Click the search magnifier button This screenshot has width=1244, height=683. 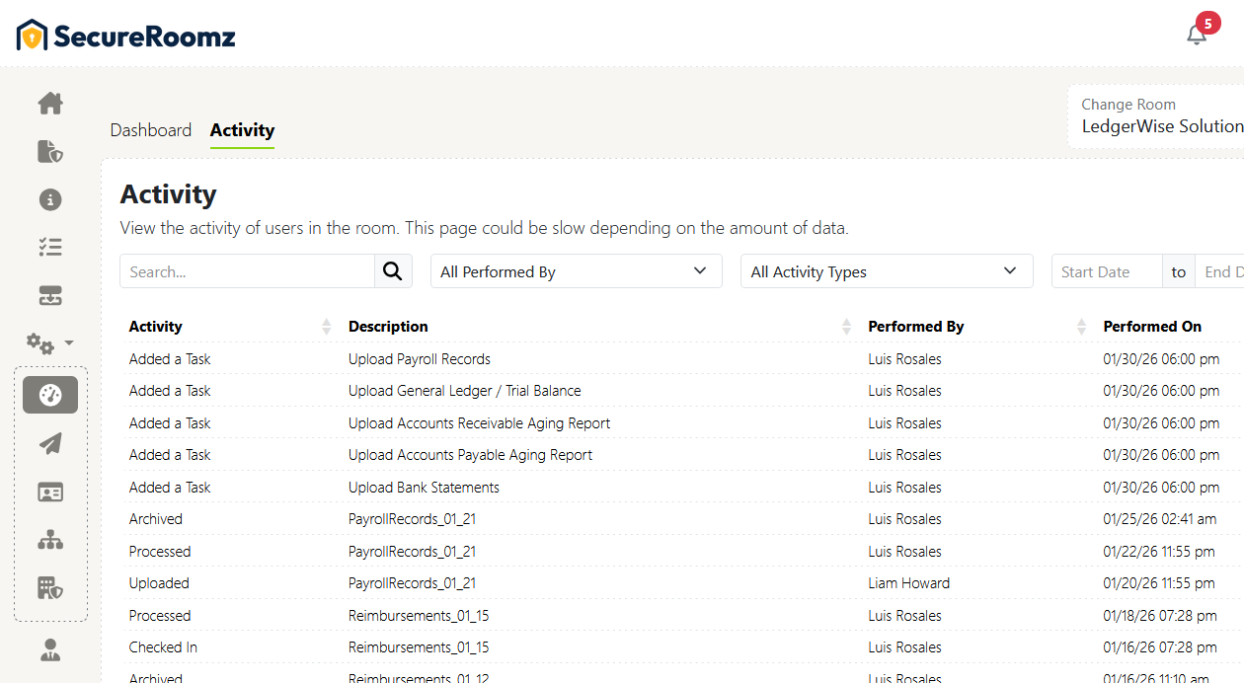[x=392, y=270]
